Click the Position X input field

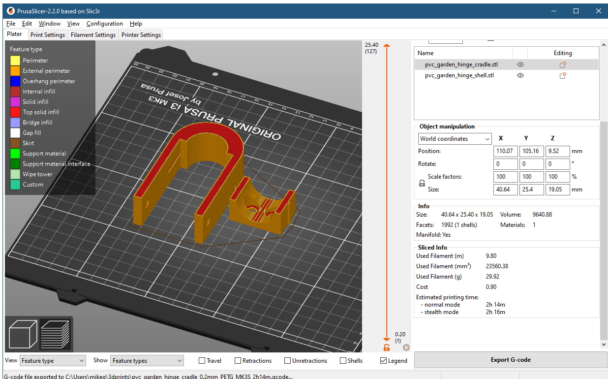pos(506,151)
